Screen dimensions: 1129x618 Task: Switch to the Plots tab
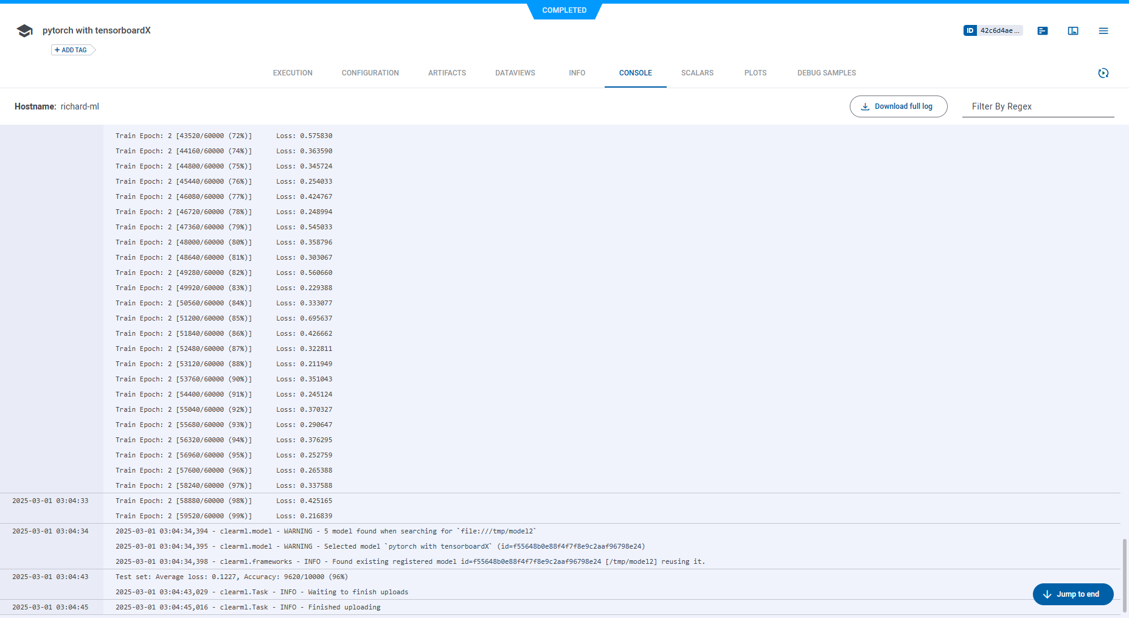pyautogui.click(x=755, y=73)
